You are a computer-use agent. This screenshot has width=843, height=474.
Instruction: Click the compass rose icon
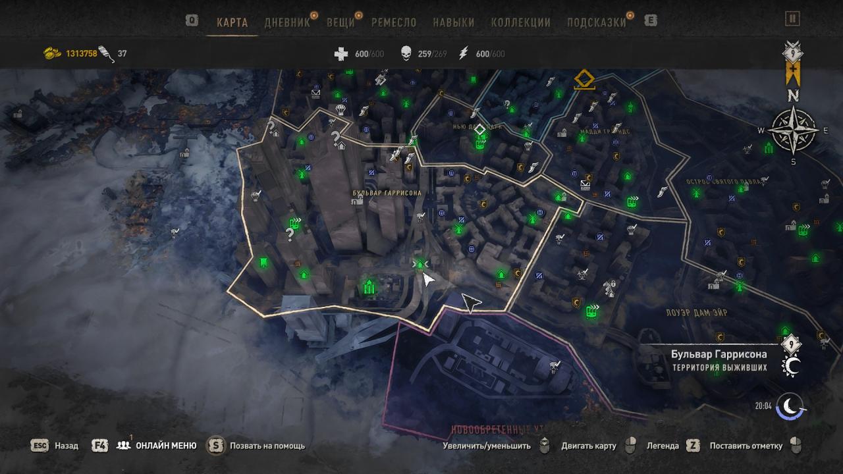[793, 130]
